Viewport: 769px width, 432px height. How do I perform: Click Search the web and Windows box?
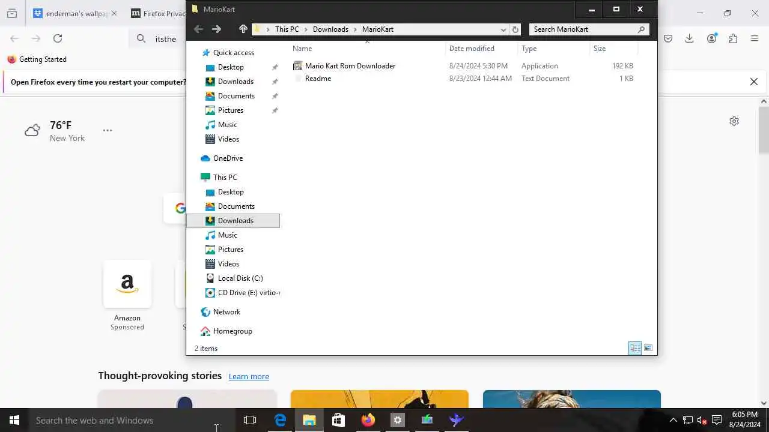[x=132, y=420]
